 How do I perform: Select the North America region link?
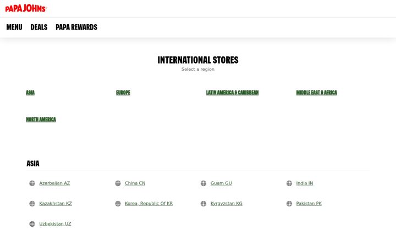[41, 120]
